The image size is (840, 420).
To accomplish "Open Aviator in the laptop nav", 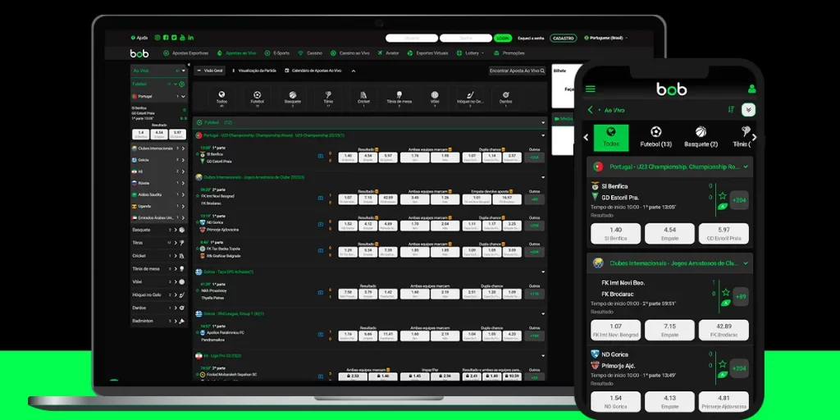I will tap(388, 53).
